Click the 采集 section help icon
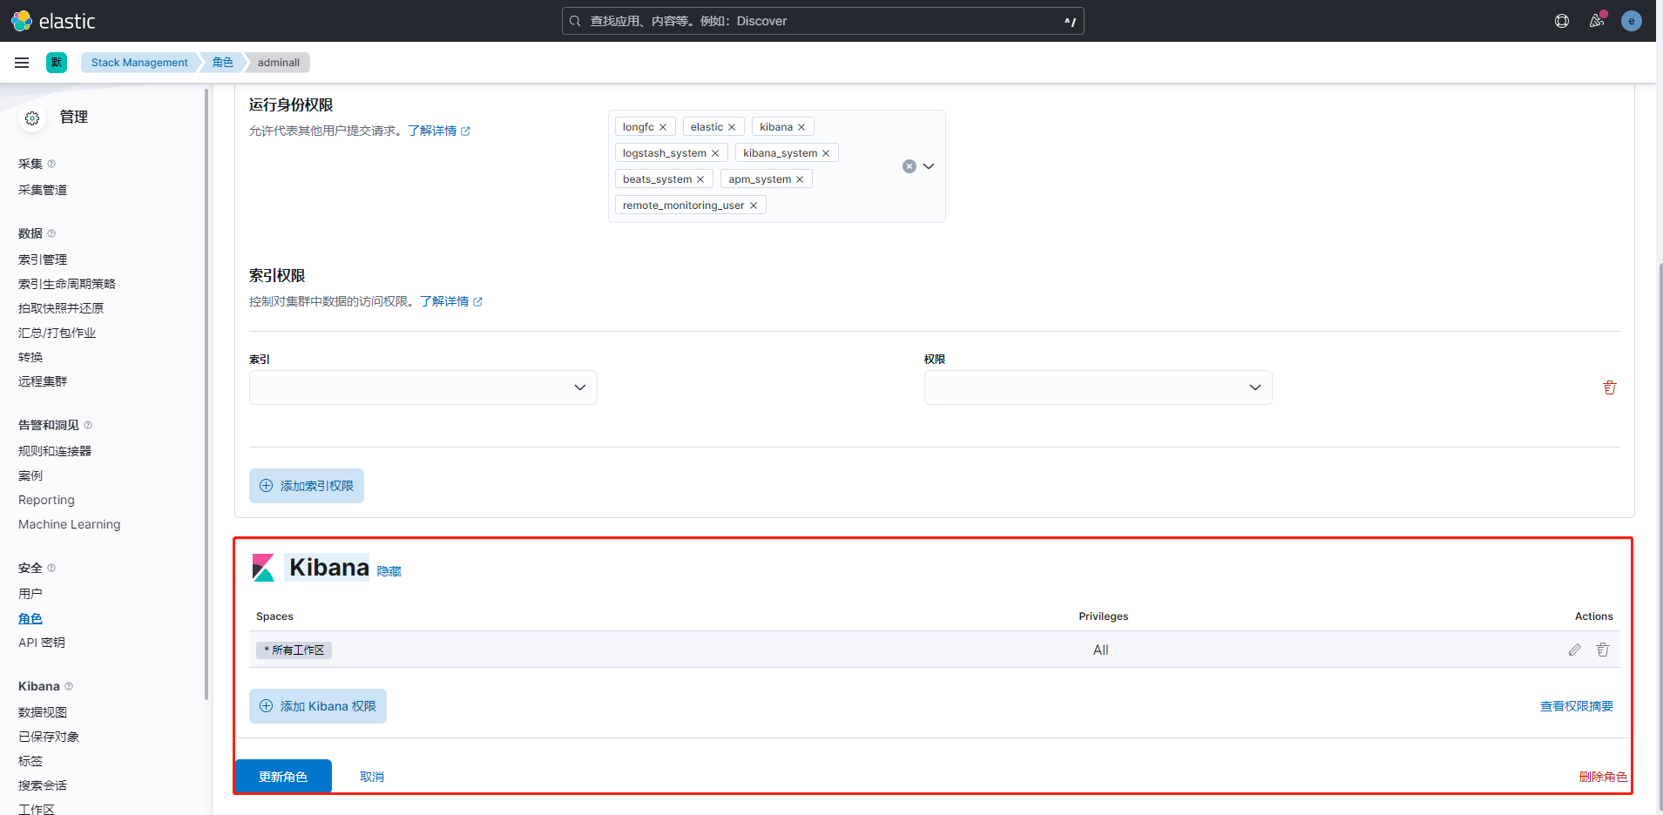The image size is (1663, 815). coord(51,164)
